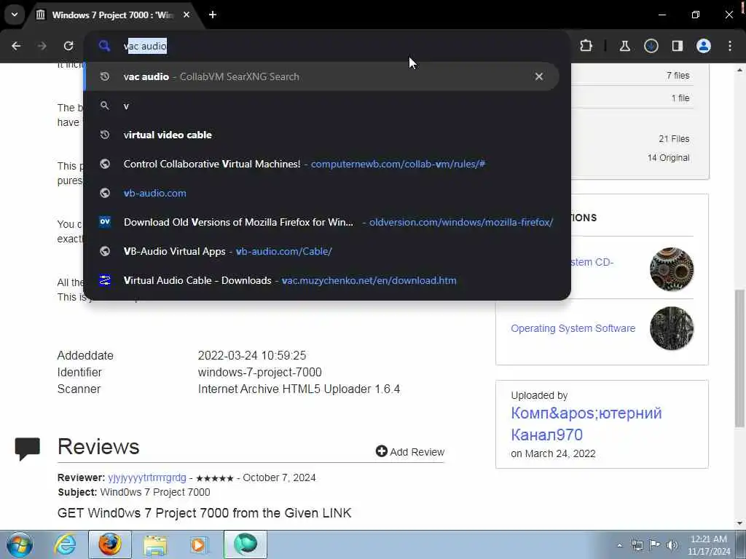Switch to Firefox in the taskbar
Viewport: 746px width, 559px height.
tap(110, 544)
